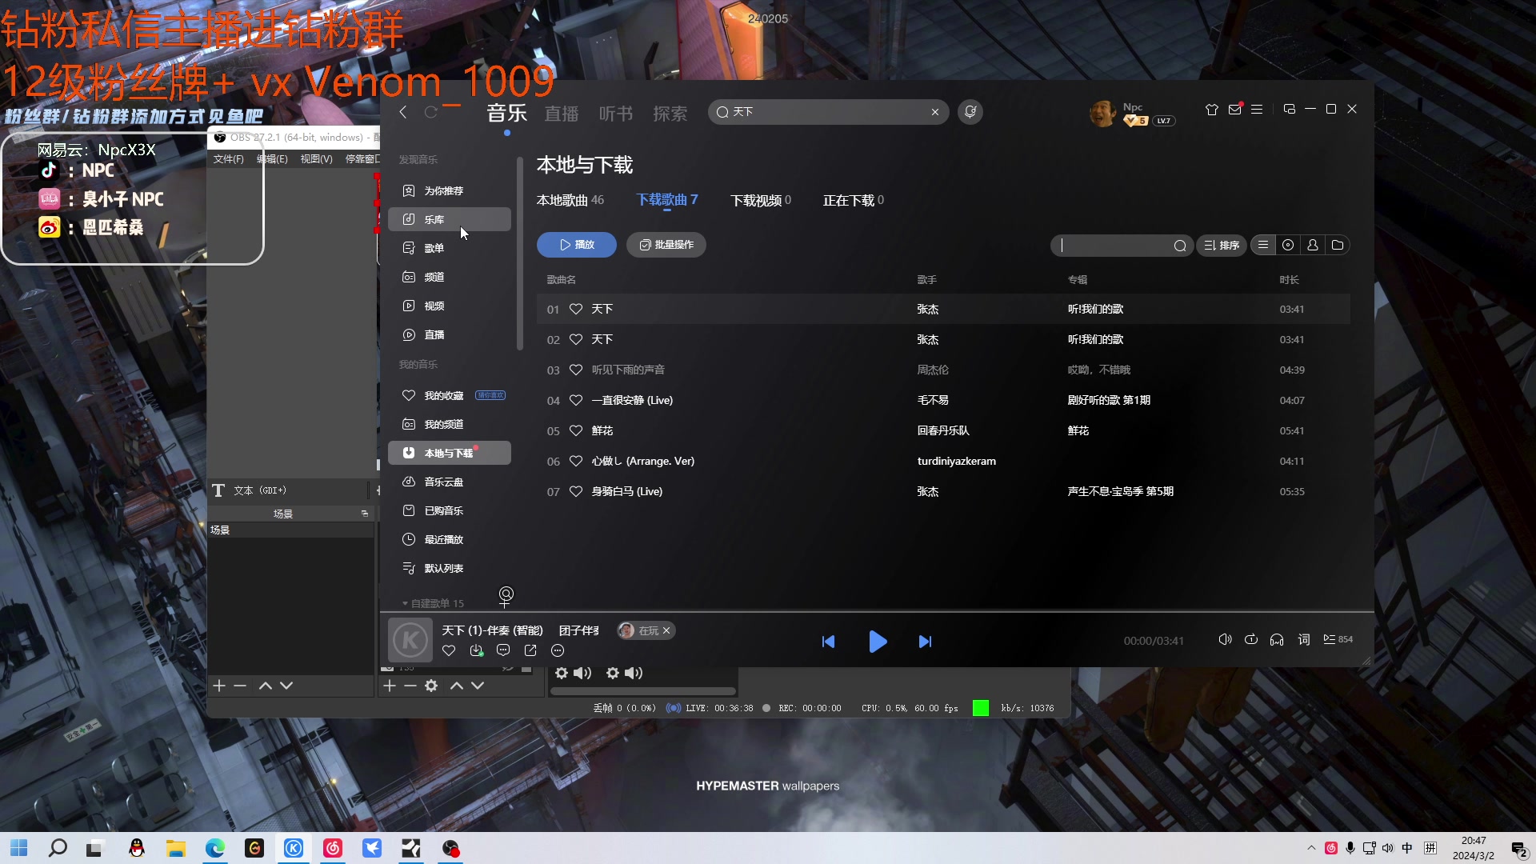Switch to artist grouping view icon

coord(1313,245)
